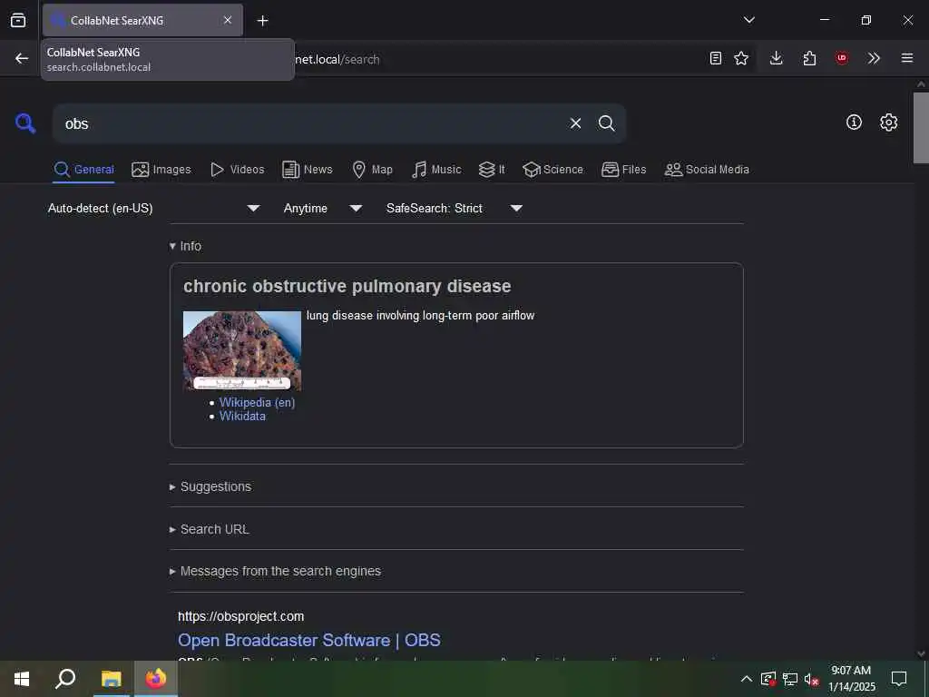The width and height of the screenshot is (929, 697).
Task: Switch to the Images category
Action: pyautogui.click(x=161, y=170)
